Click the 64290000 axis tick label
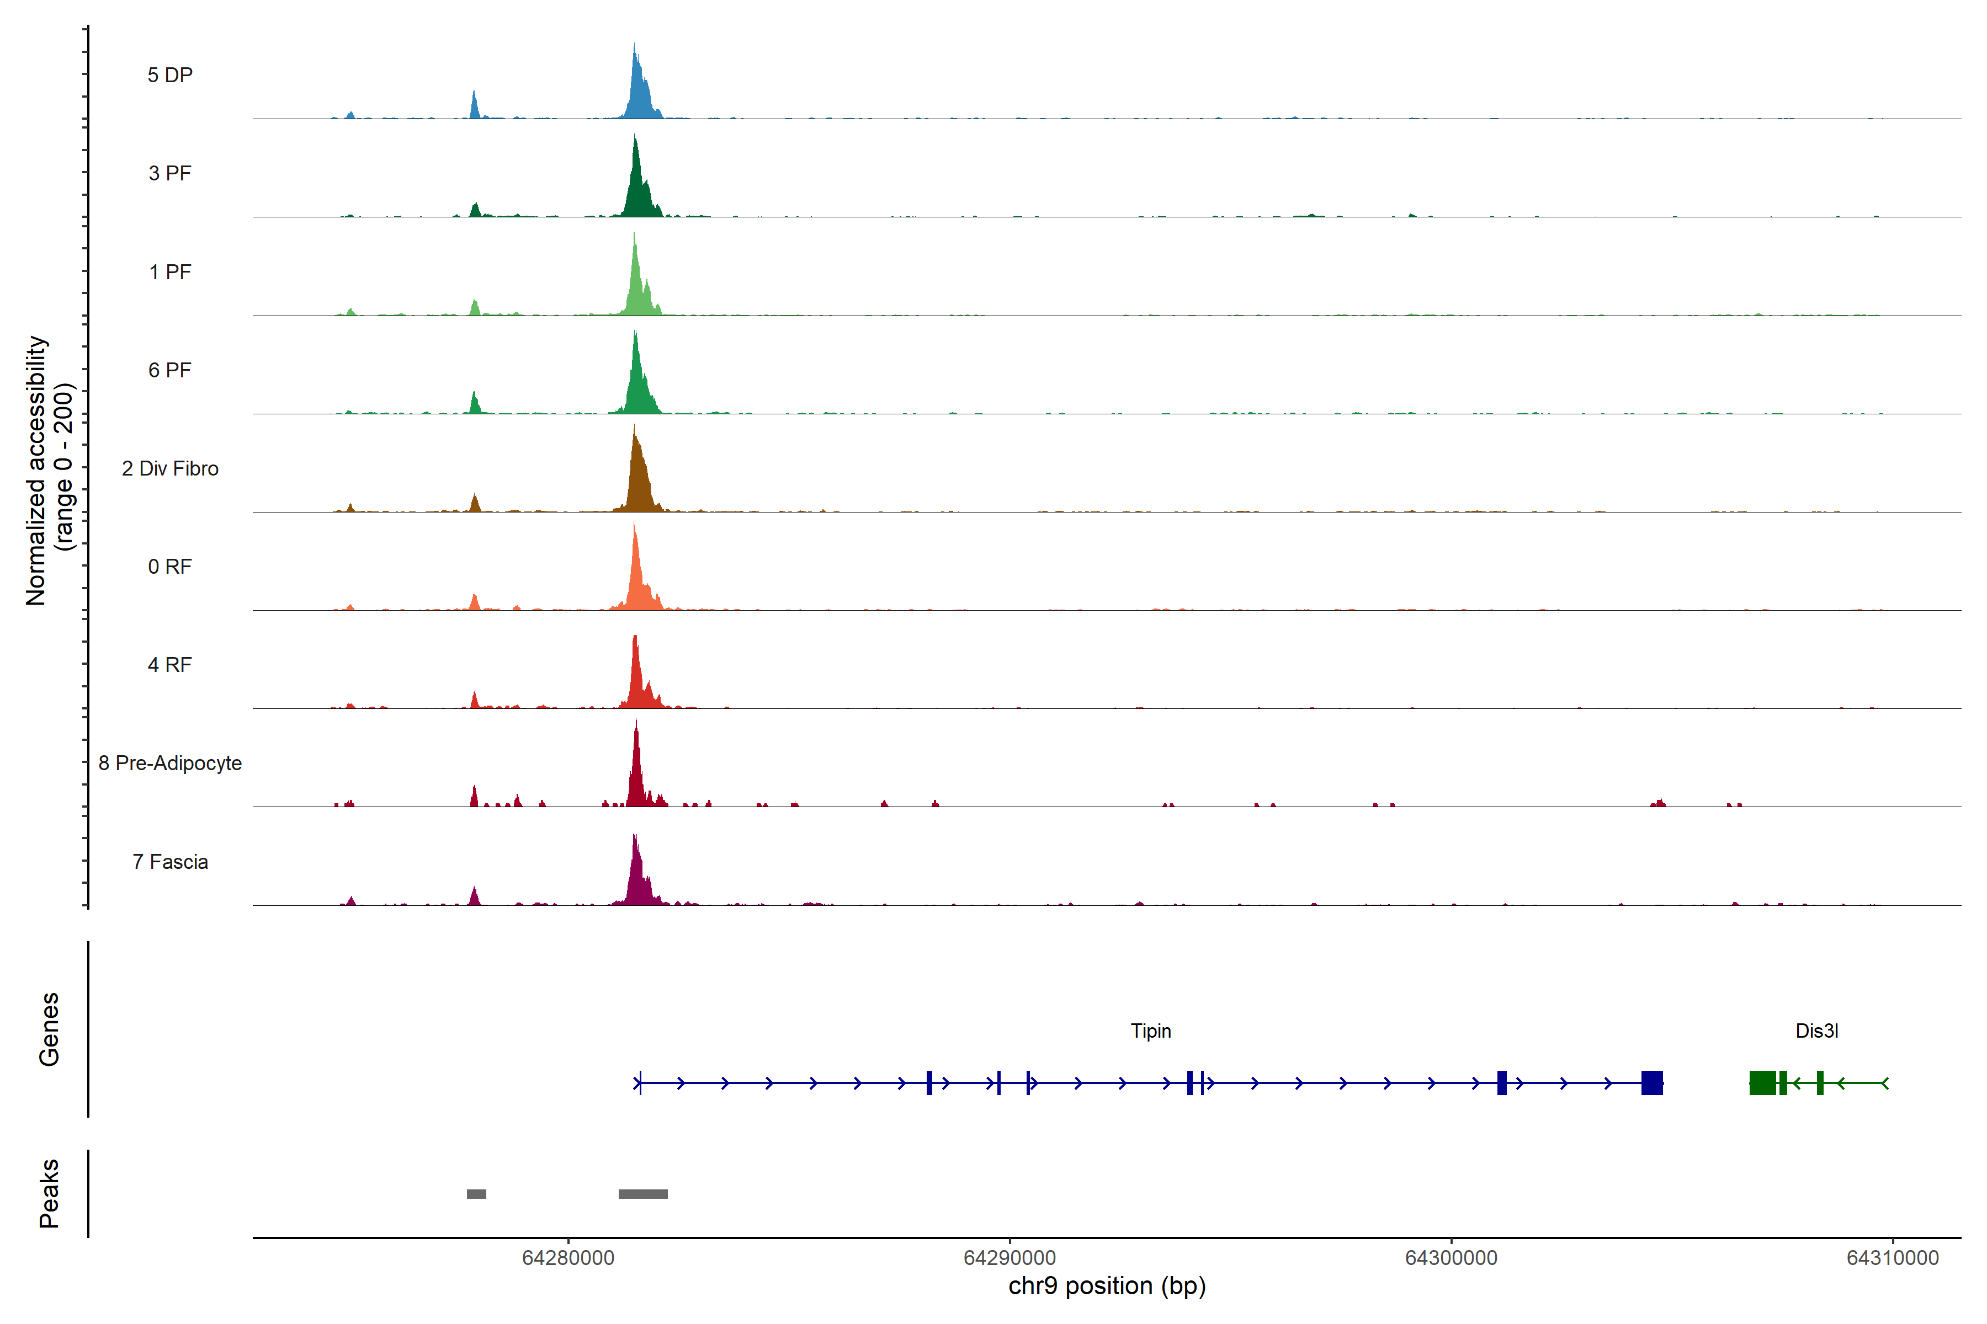This screenshot has height=1324, width=1987. (x=1010, y=1258)
